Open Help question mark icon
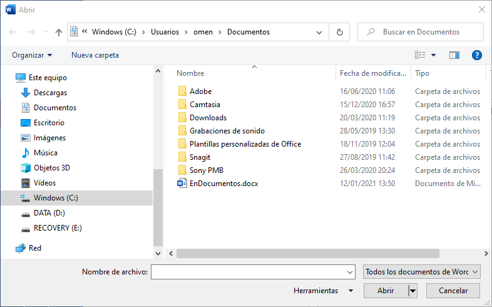 point(476,55)
